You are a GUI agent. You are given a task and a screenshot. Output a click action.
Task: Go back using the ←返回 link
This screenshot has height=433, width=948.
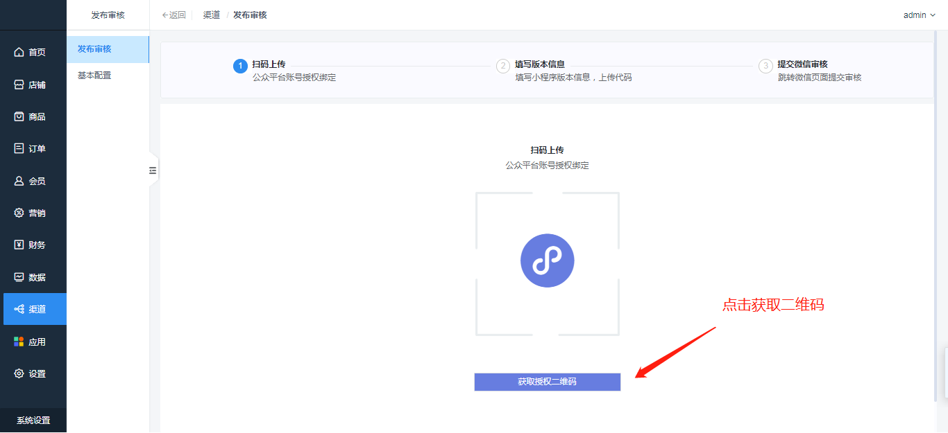[173, 15]
